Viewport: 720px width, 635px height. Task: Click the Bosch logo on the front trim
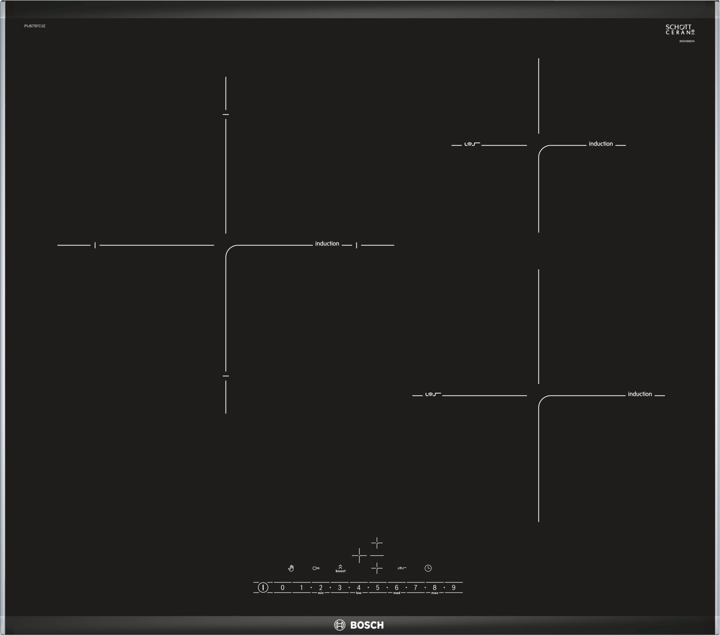pos(359,625)
